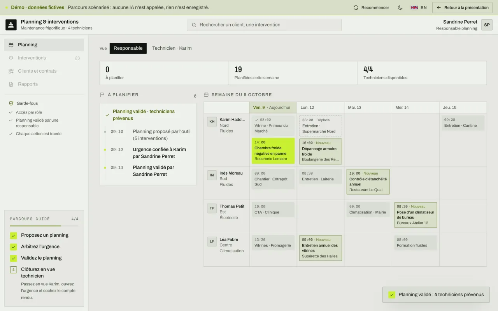The width and height of the screenshot is (498, 311).
Task: Open the 14:00 Chambre froide négative en panne card
Action: click(x=273, y=150)
